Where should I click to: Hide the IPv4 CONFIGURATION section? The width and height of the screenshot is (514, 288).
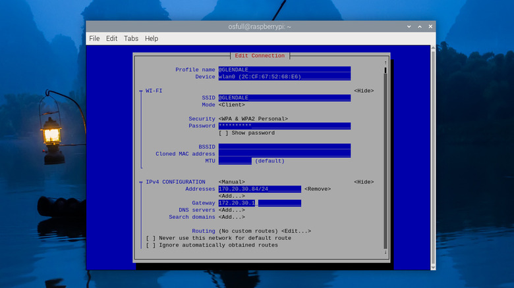[364, 182]
